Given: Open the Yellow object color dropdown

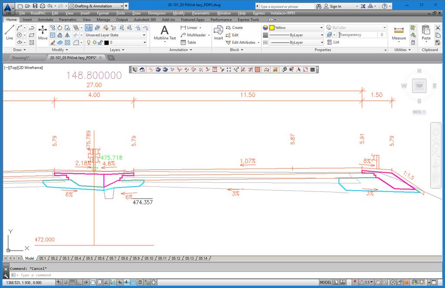Looking at the screenshot, I should coord(296,28).
